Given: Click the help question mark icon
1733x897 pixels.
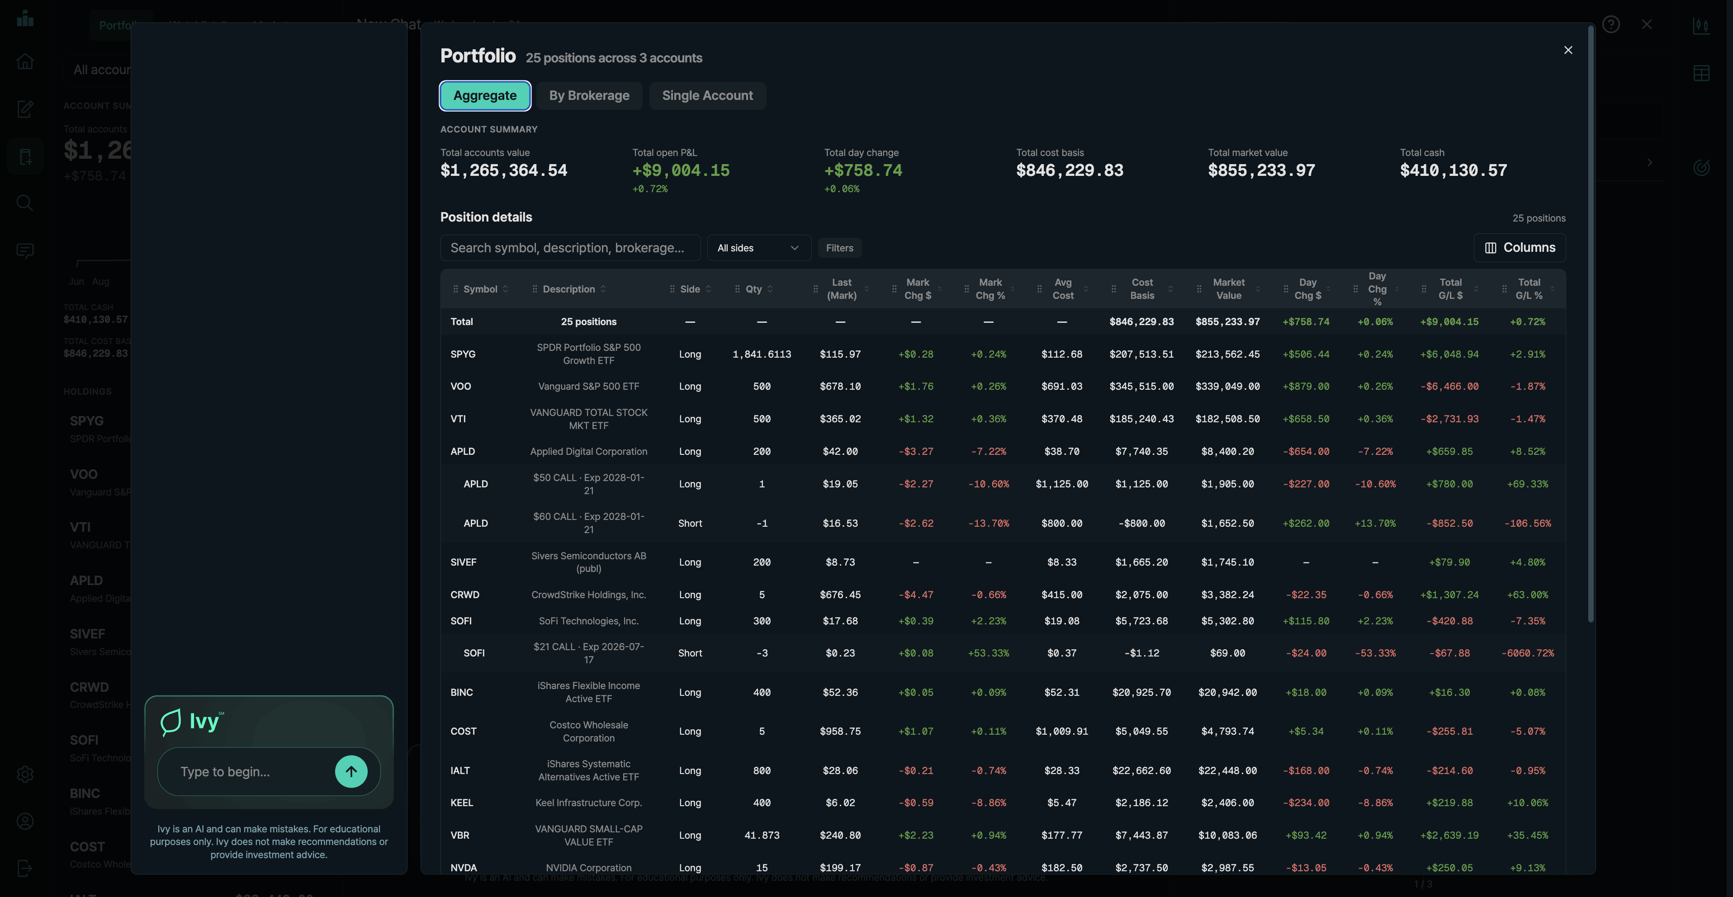Looking at the screenshot, I should click(x=1610, y=24).
